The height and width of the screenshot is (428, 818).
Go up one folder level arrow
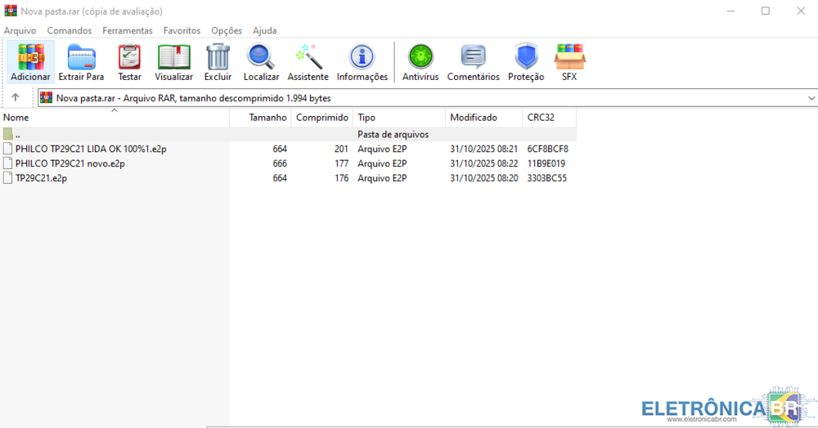point(16,98)
